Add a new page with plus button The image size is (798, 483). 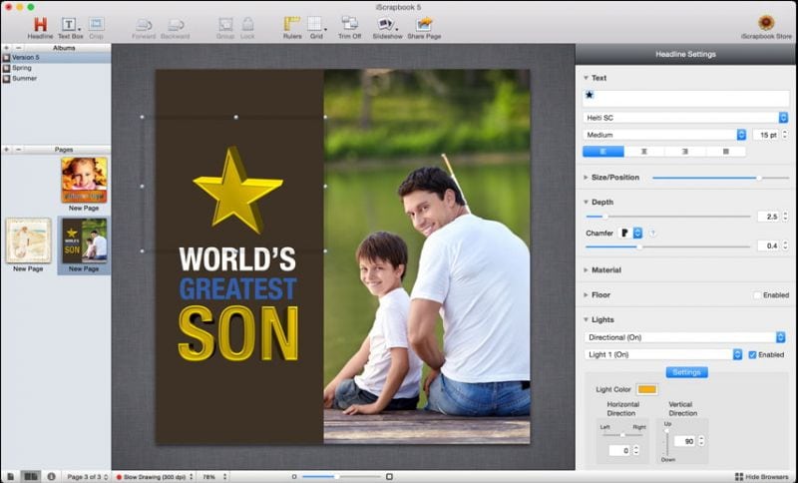7,150
